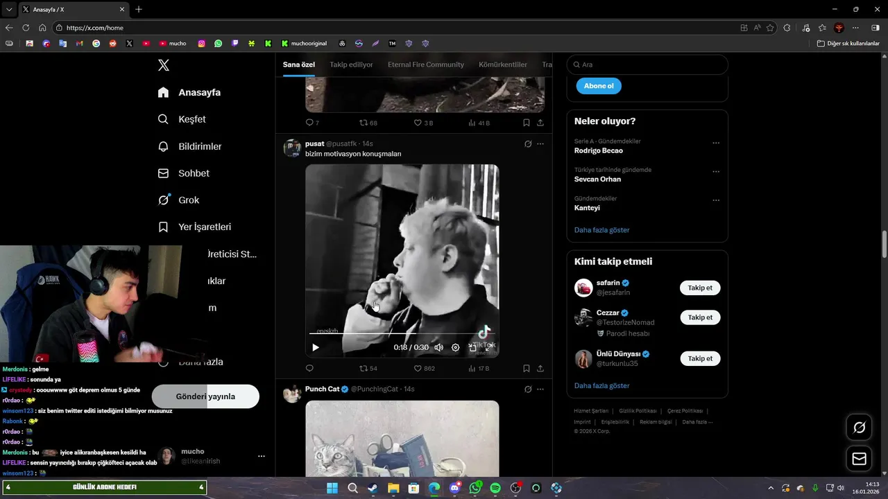This screenshot has width=888, height=499.
Task: Reply to pusat's post
Action: pyautogui.click(x=309, y=368)
